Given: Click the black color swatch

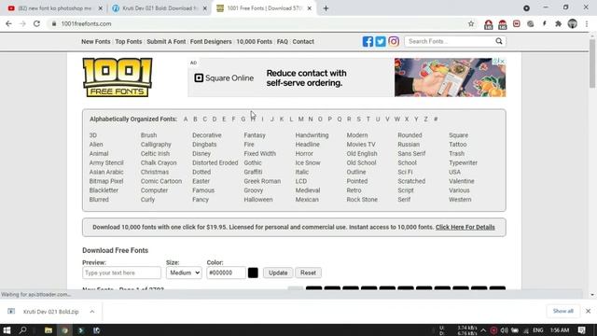Looking at the screenshot, I should (x=253, y=273).
